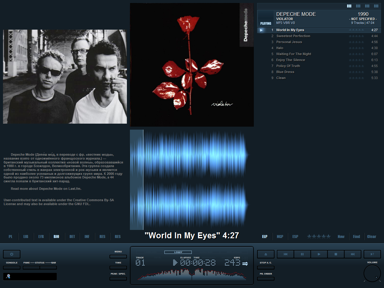Select the ESP playlist tab
This screenshot has width=384, height=288.
295,237
